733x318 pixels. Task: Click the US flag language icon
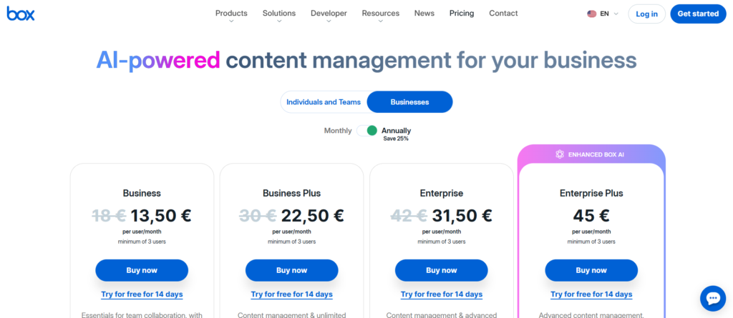click(592, 14)
